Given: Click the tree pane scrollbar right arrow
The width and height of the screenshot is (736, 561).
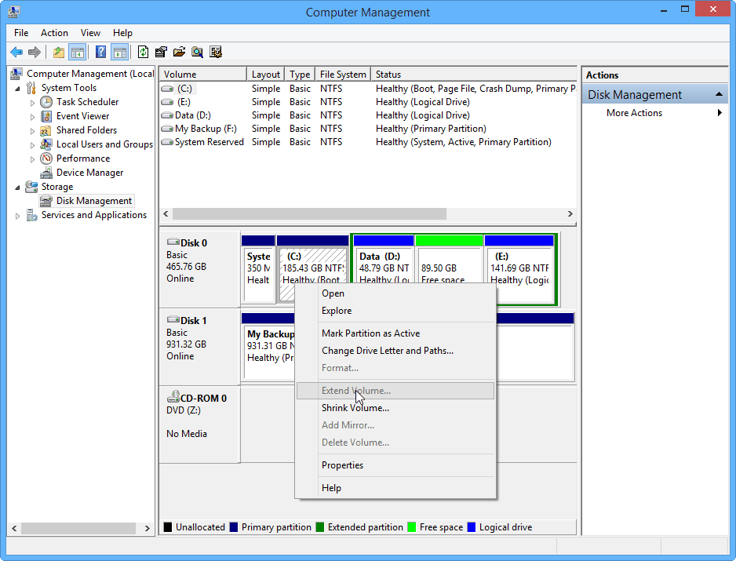Looking at the screenshot, I should (x=148, y=529).
